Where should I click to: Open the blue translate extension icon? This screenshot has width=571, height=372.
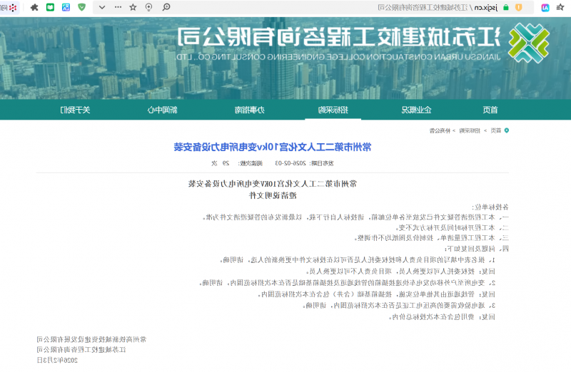click(x=66, y=7)
